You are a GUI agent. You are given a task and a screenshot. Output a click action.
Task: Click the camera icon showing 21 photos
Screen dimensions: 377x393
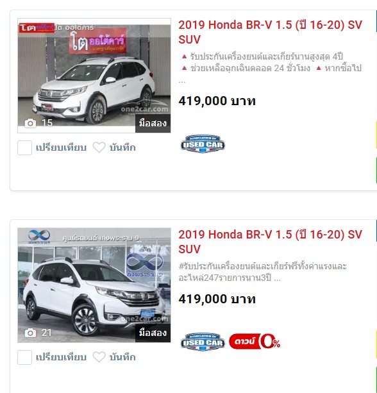pos(30,333)
